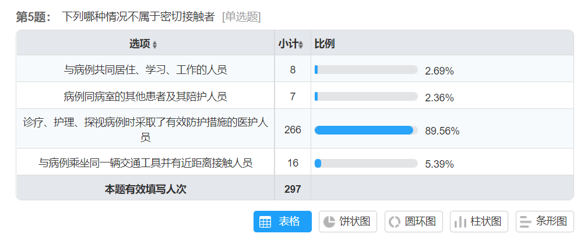Click the count 266 cell

293,130
